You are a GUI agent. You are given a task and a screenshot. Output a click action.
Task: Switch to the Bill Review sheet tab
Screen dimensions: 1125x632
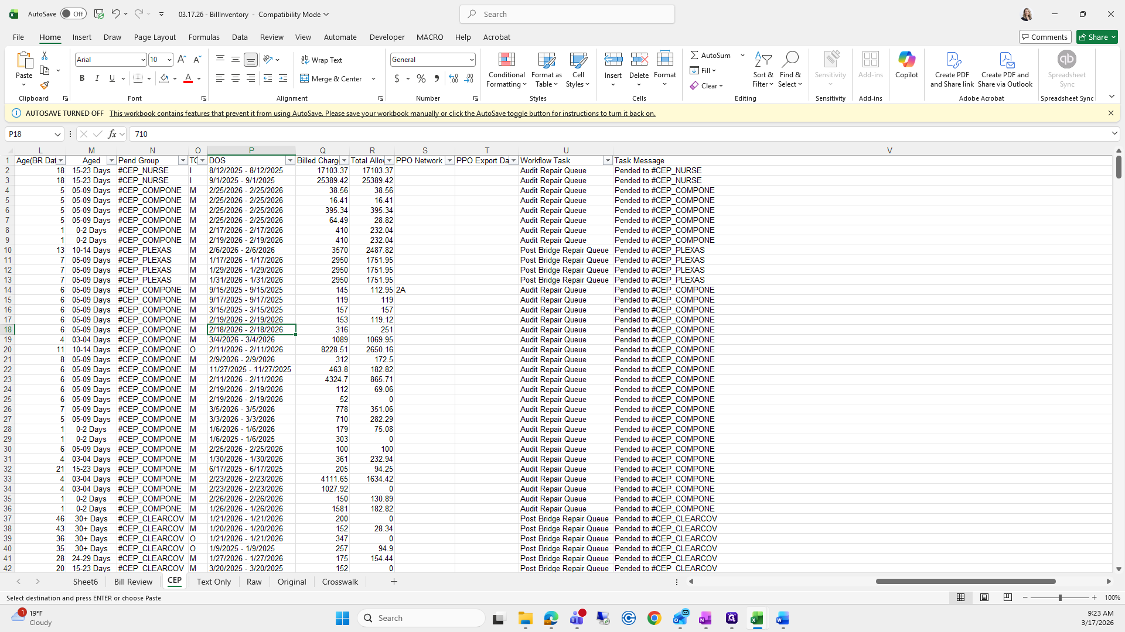click(x=133, y=582)
